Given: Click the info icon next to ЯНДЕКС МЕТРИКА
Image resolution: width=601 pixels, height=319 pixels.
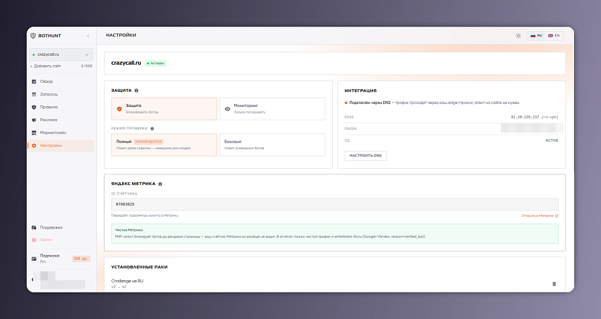Looking at the screenshot, I should click(x=160, y=184).
